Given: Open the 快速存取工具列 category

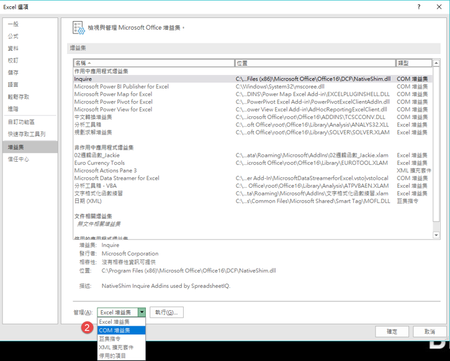Looking at the screenshot, I should (x=30, y=134).
